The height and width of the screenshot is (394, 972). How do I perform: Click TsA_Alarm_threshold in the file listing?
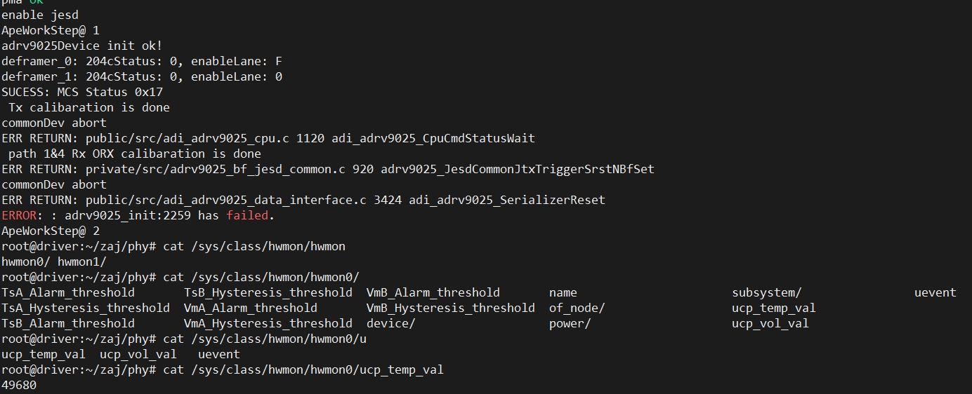(68, 292)
